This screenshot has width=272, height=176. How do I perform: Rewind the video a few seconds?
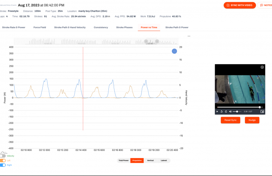[x=221, y=111]
